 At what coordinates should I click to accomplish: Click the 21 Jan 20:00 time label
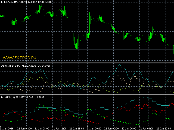click(x=94, y=129)
